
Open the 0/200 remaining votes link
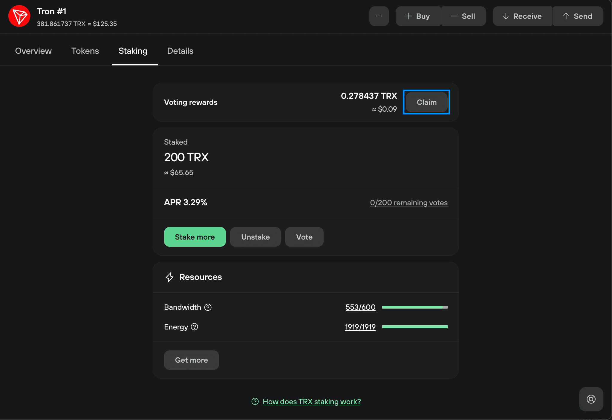coord(409,203)
